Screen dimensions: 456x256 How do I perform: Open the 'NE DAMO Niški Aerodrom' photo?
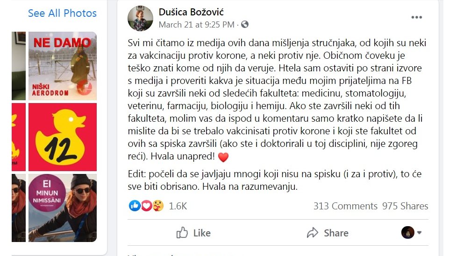[63, 66]
